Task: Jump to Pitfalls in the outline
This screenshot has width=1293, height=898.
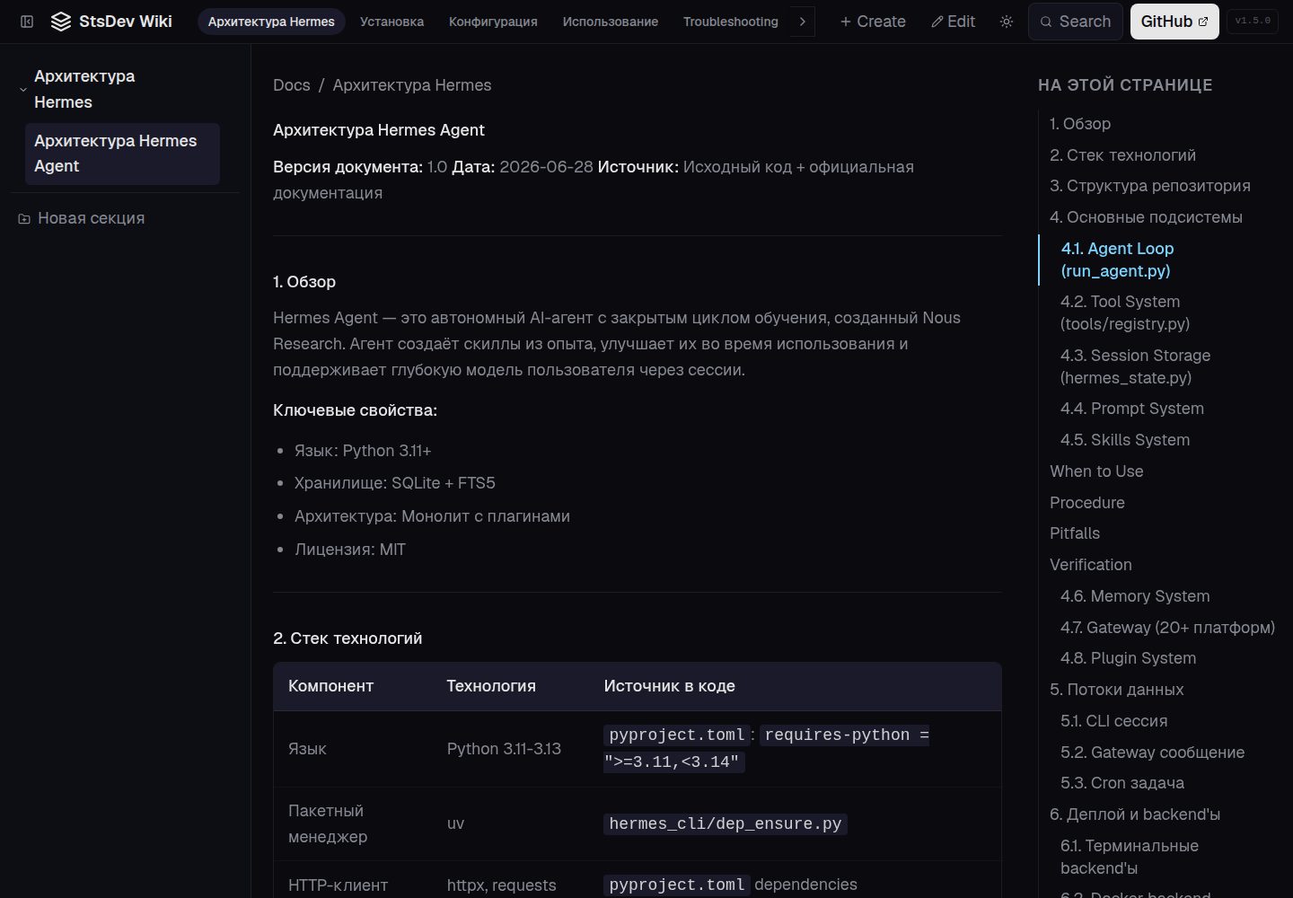Action: (1075, 533)
